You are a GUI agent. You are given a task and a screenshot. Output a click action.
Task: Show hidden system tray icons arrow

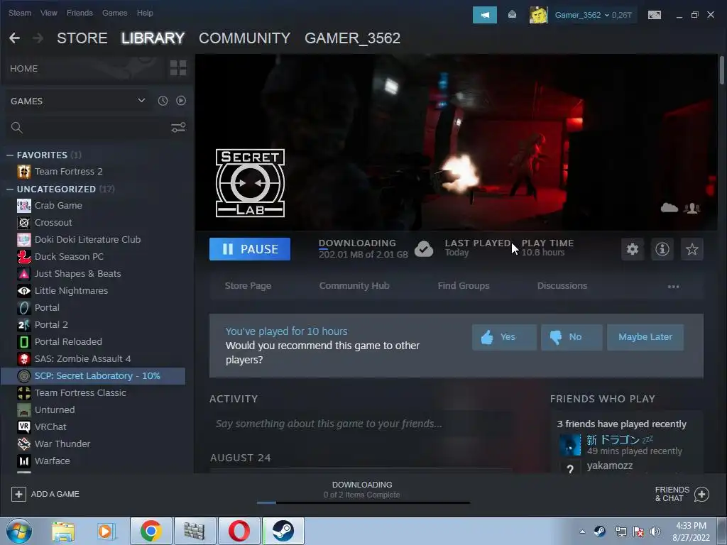pos(582,532)
